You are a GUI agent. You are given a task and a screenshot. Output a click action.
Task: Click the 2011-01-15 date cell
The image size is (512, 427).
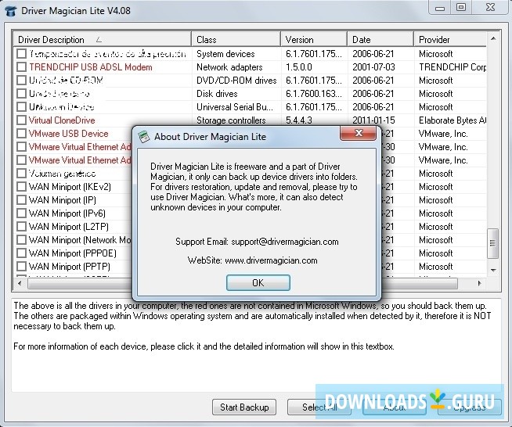point(373,120)
